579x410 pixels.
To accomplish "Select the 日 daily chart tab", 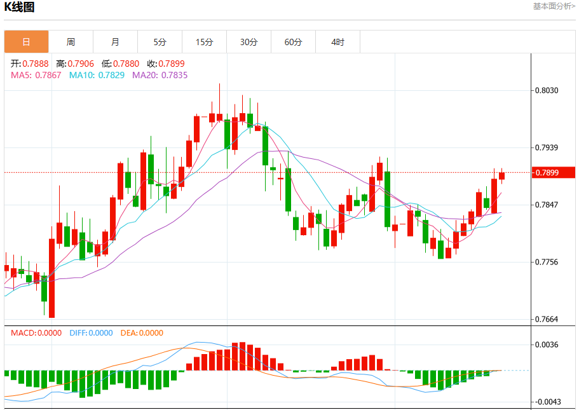I will [26, 42].
